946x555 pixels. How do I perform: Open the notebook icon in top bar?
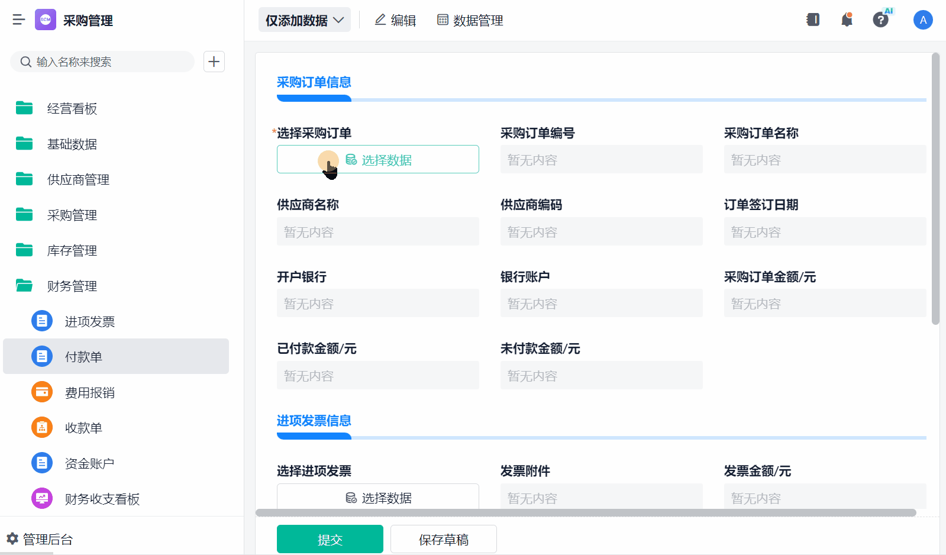(x=813, y=20)
